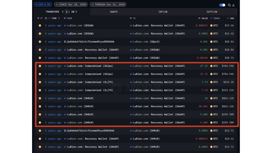
Task: Click the BTC label in the $38.72 row
Action: (216, 58)
